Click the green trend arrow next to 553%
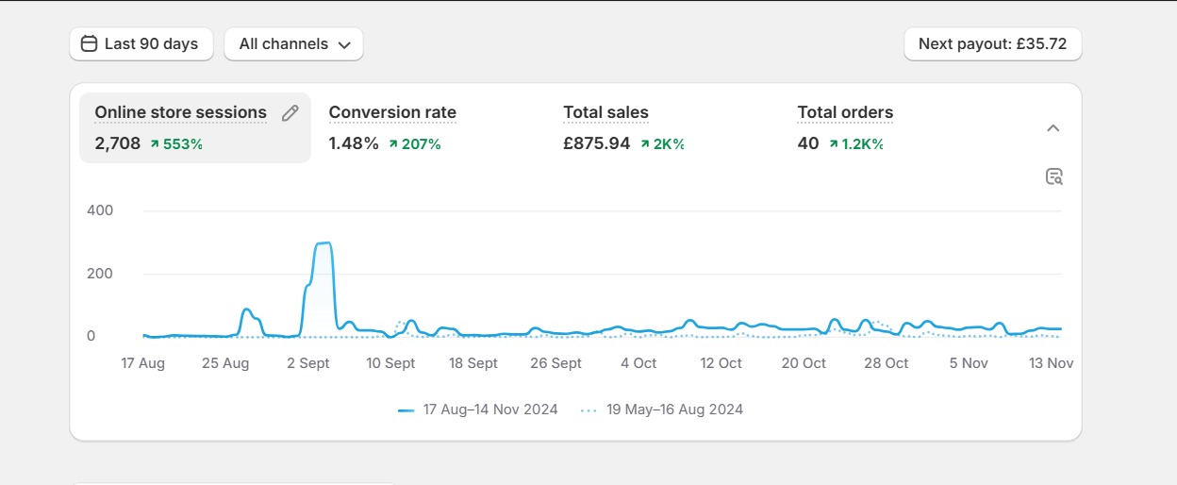Screen dimensions: 1177x485 pyautogui.click(x=154, y=144)
